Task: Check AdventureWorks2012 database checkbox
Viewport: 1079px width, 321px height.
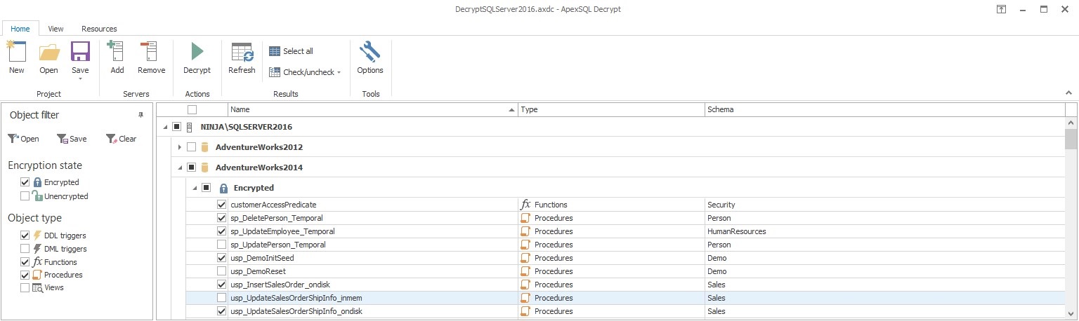Action: pyautogui.click(x=192, y=147)
